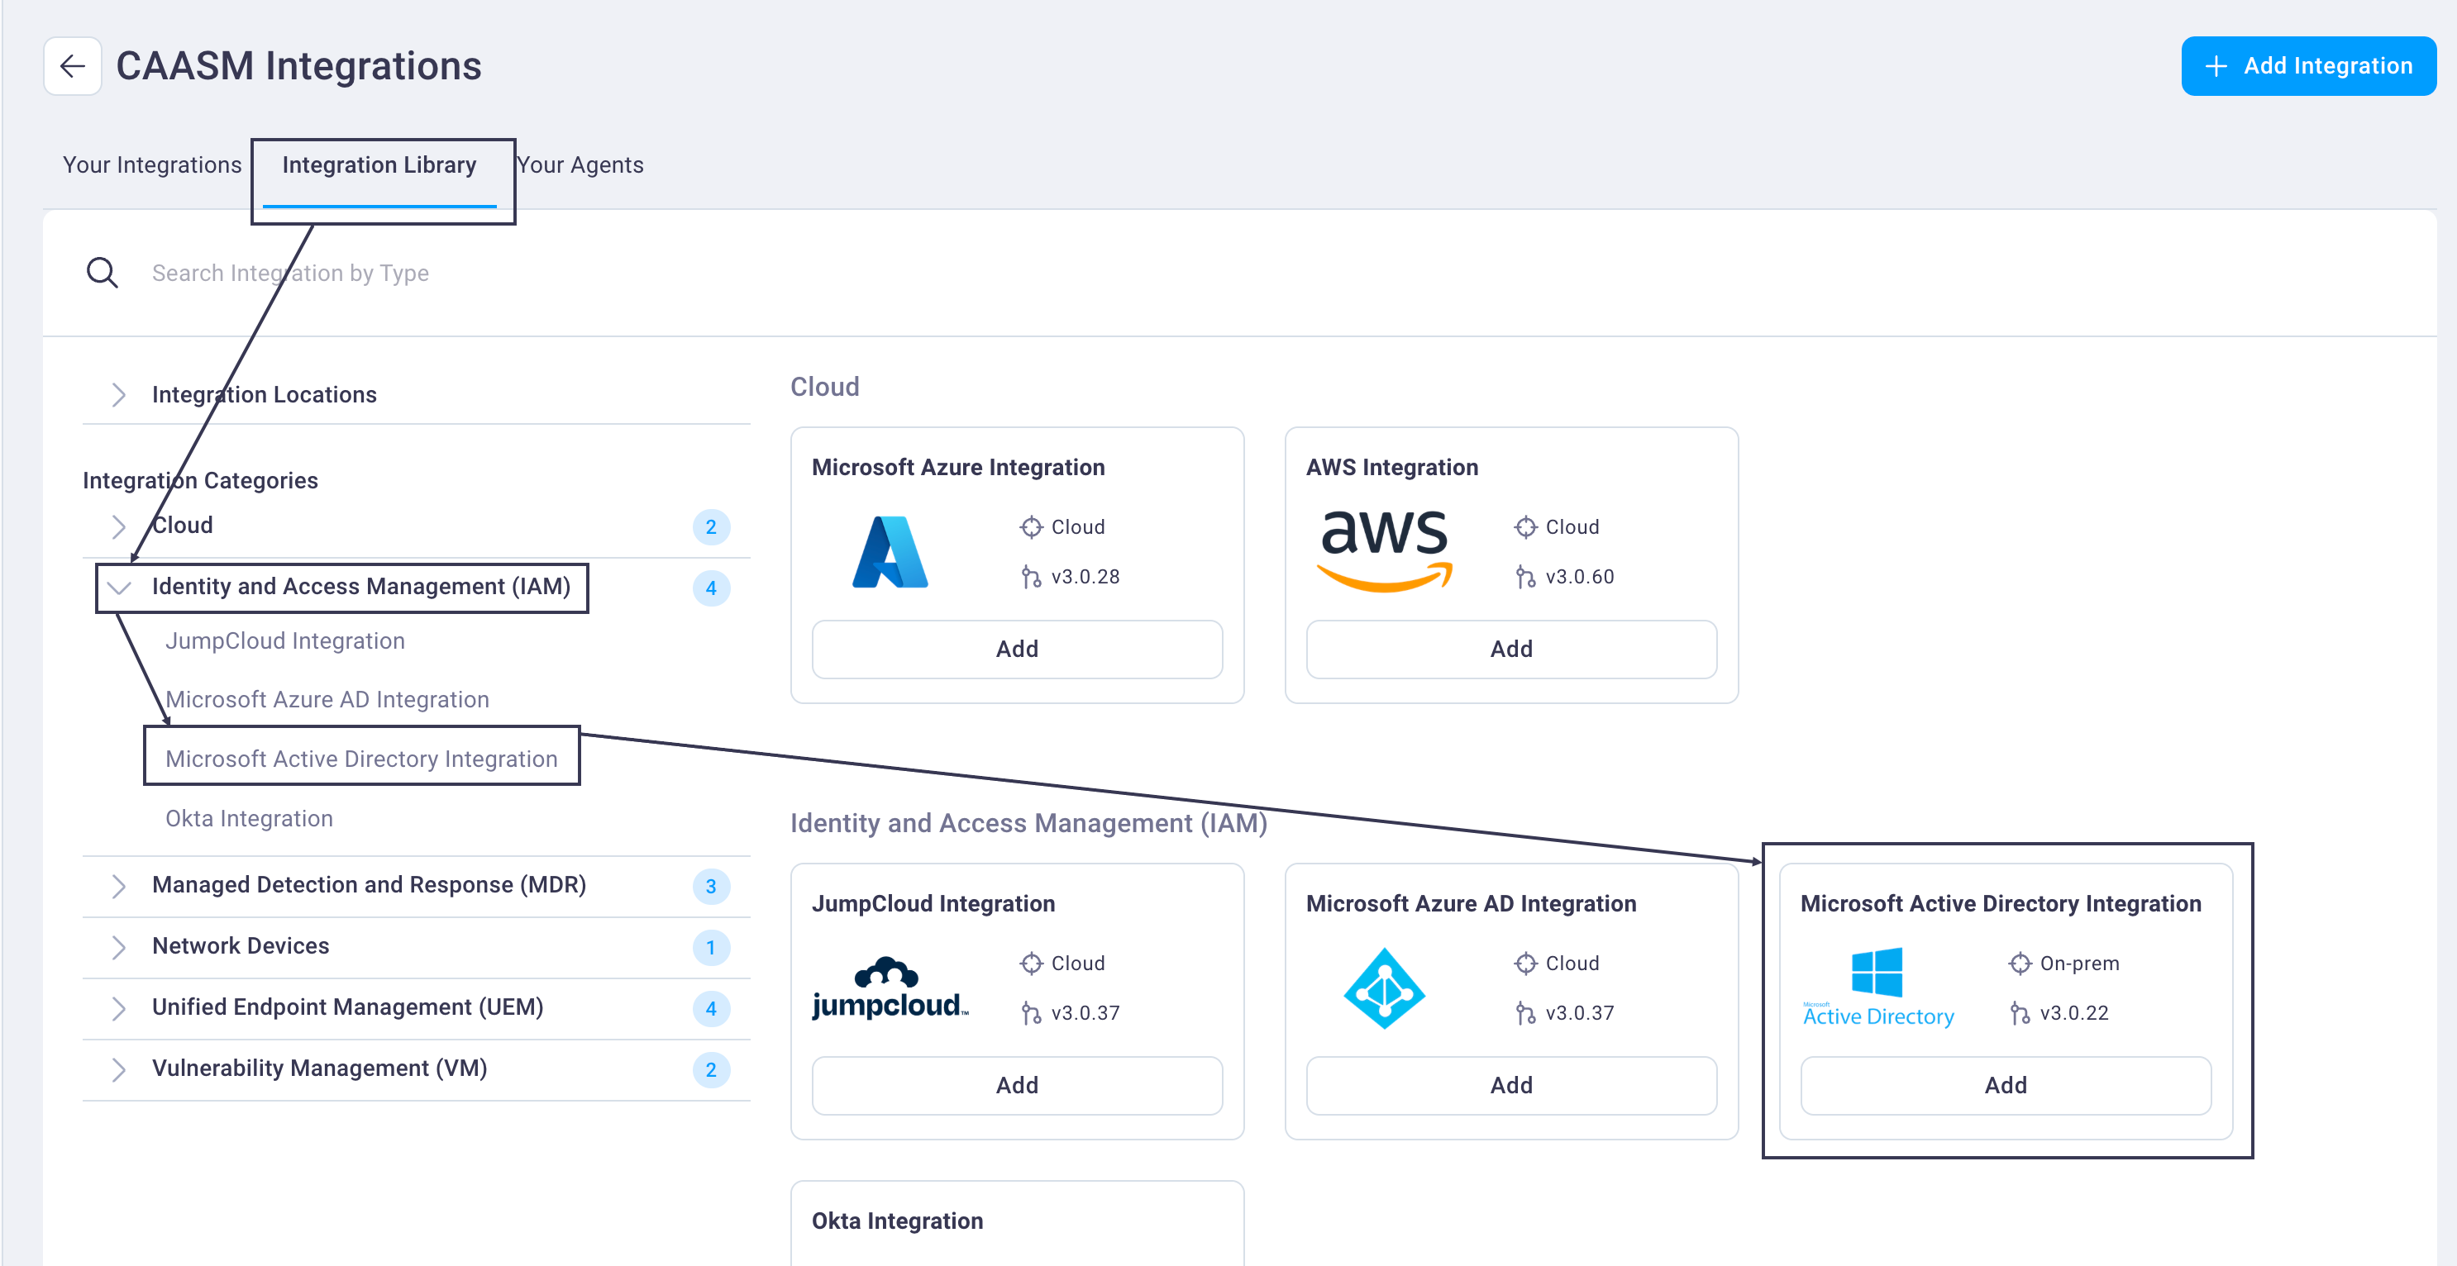Click the MDR count badge 3
This screenshot has width=2457, height=1266.
(711, 887)
